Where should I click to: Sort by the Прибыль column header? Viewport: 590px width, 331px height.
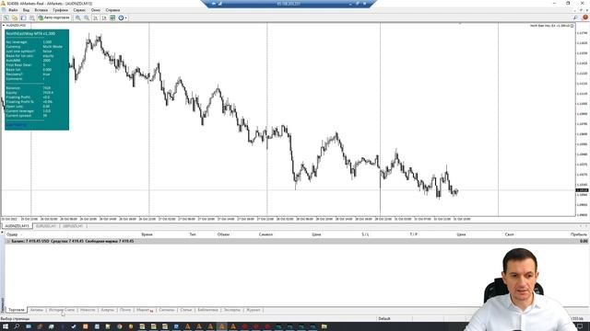coord(579,234)
